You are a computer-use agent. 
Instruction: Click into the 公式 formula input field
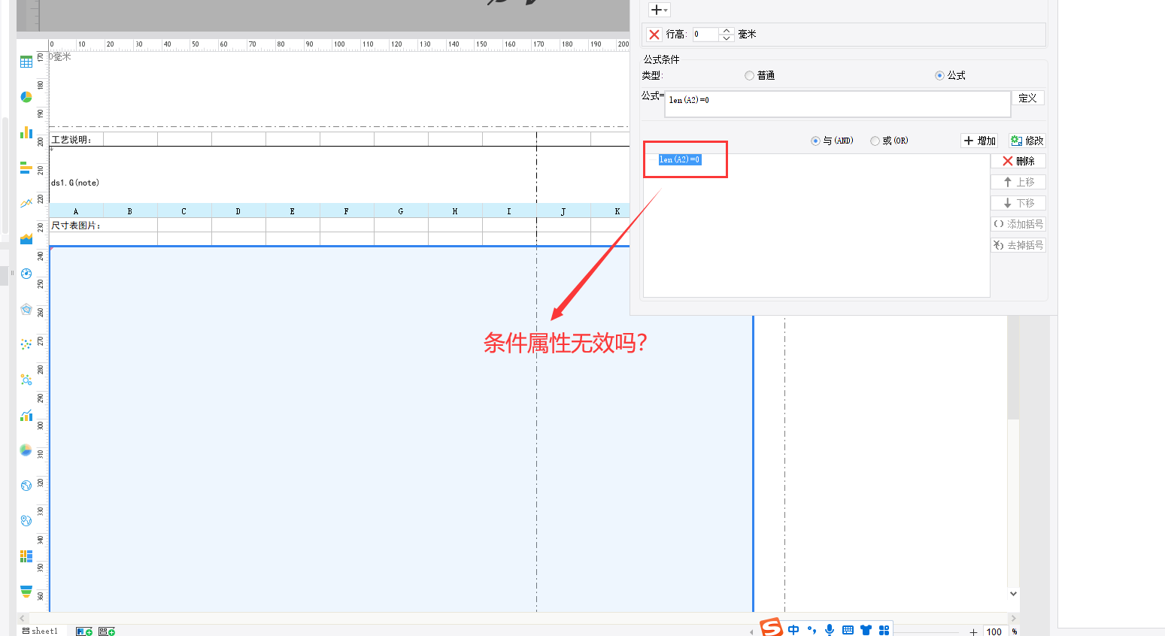tap(836, 104)
